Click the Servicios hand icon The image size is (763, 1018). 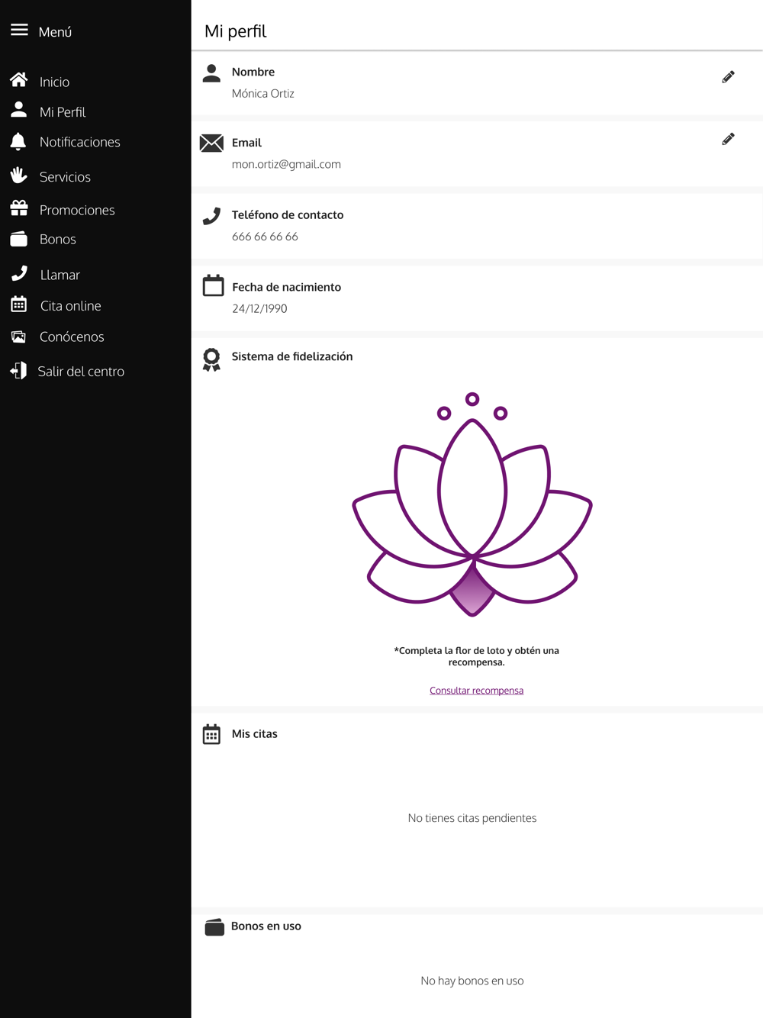tap(19, 176)
